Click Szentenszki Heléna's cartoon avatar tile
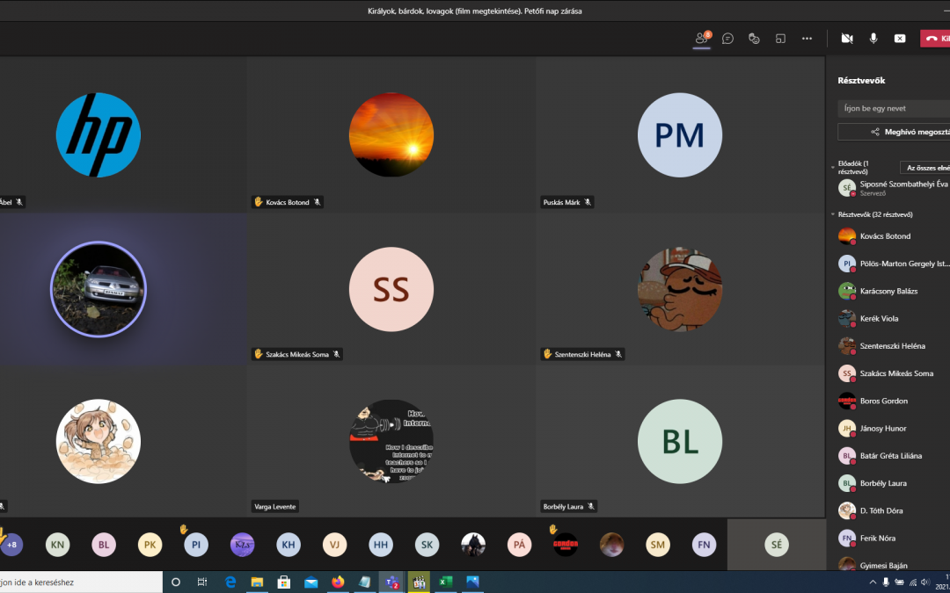The height and width of the screenshot is (593, 950). coord(680,289)
